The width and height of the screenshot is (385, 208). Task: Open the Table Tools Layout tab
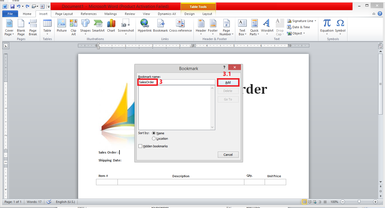(207, 14)
